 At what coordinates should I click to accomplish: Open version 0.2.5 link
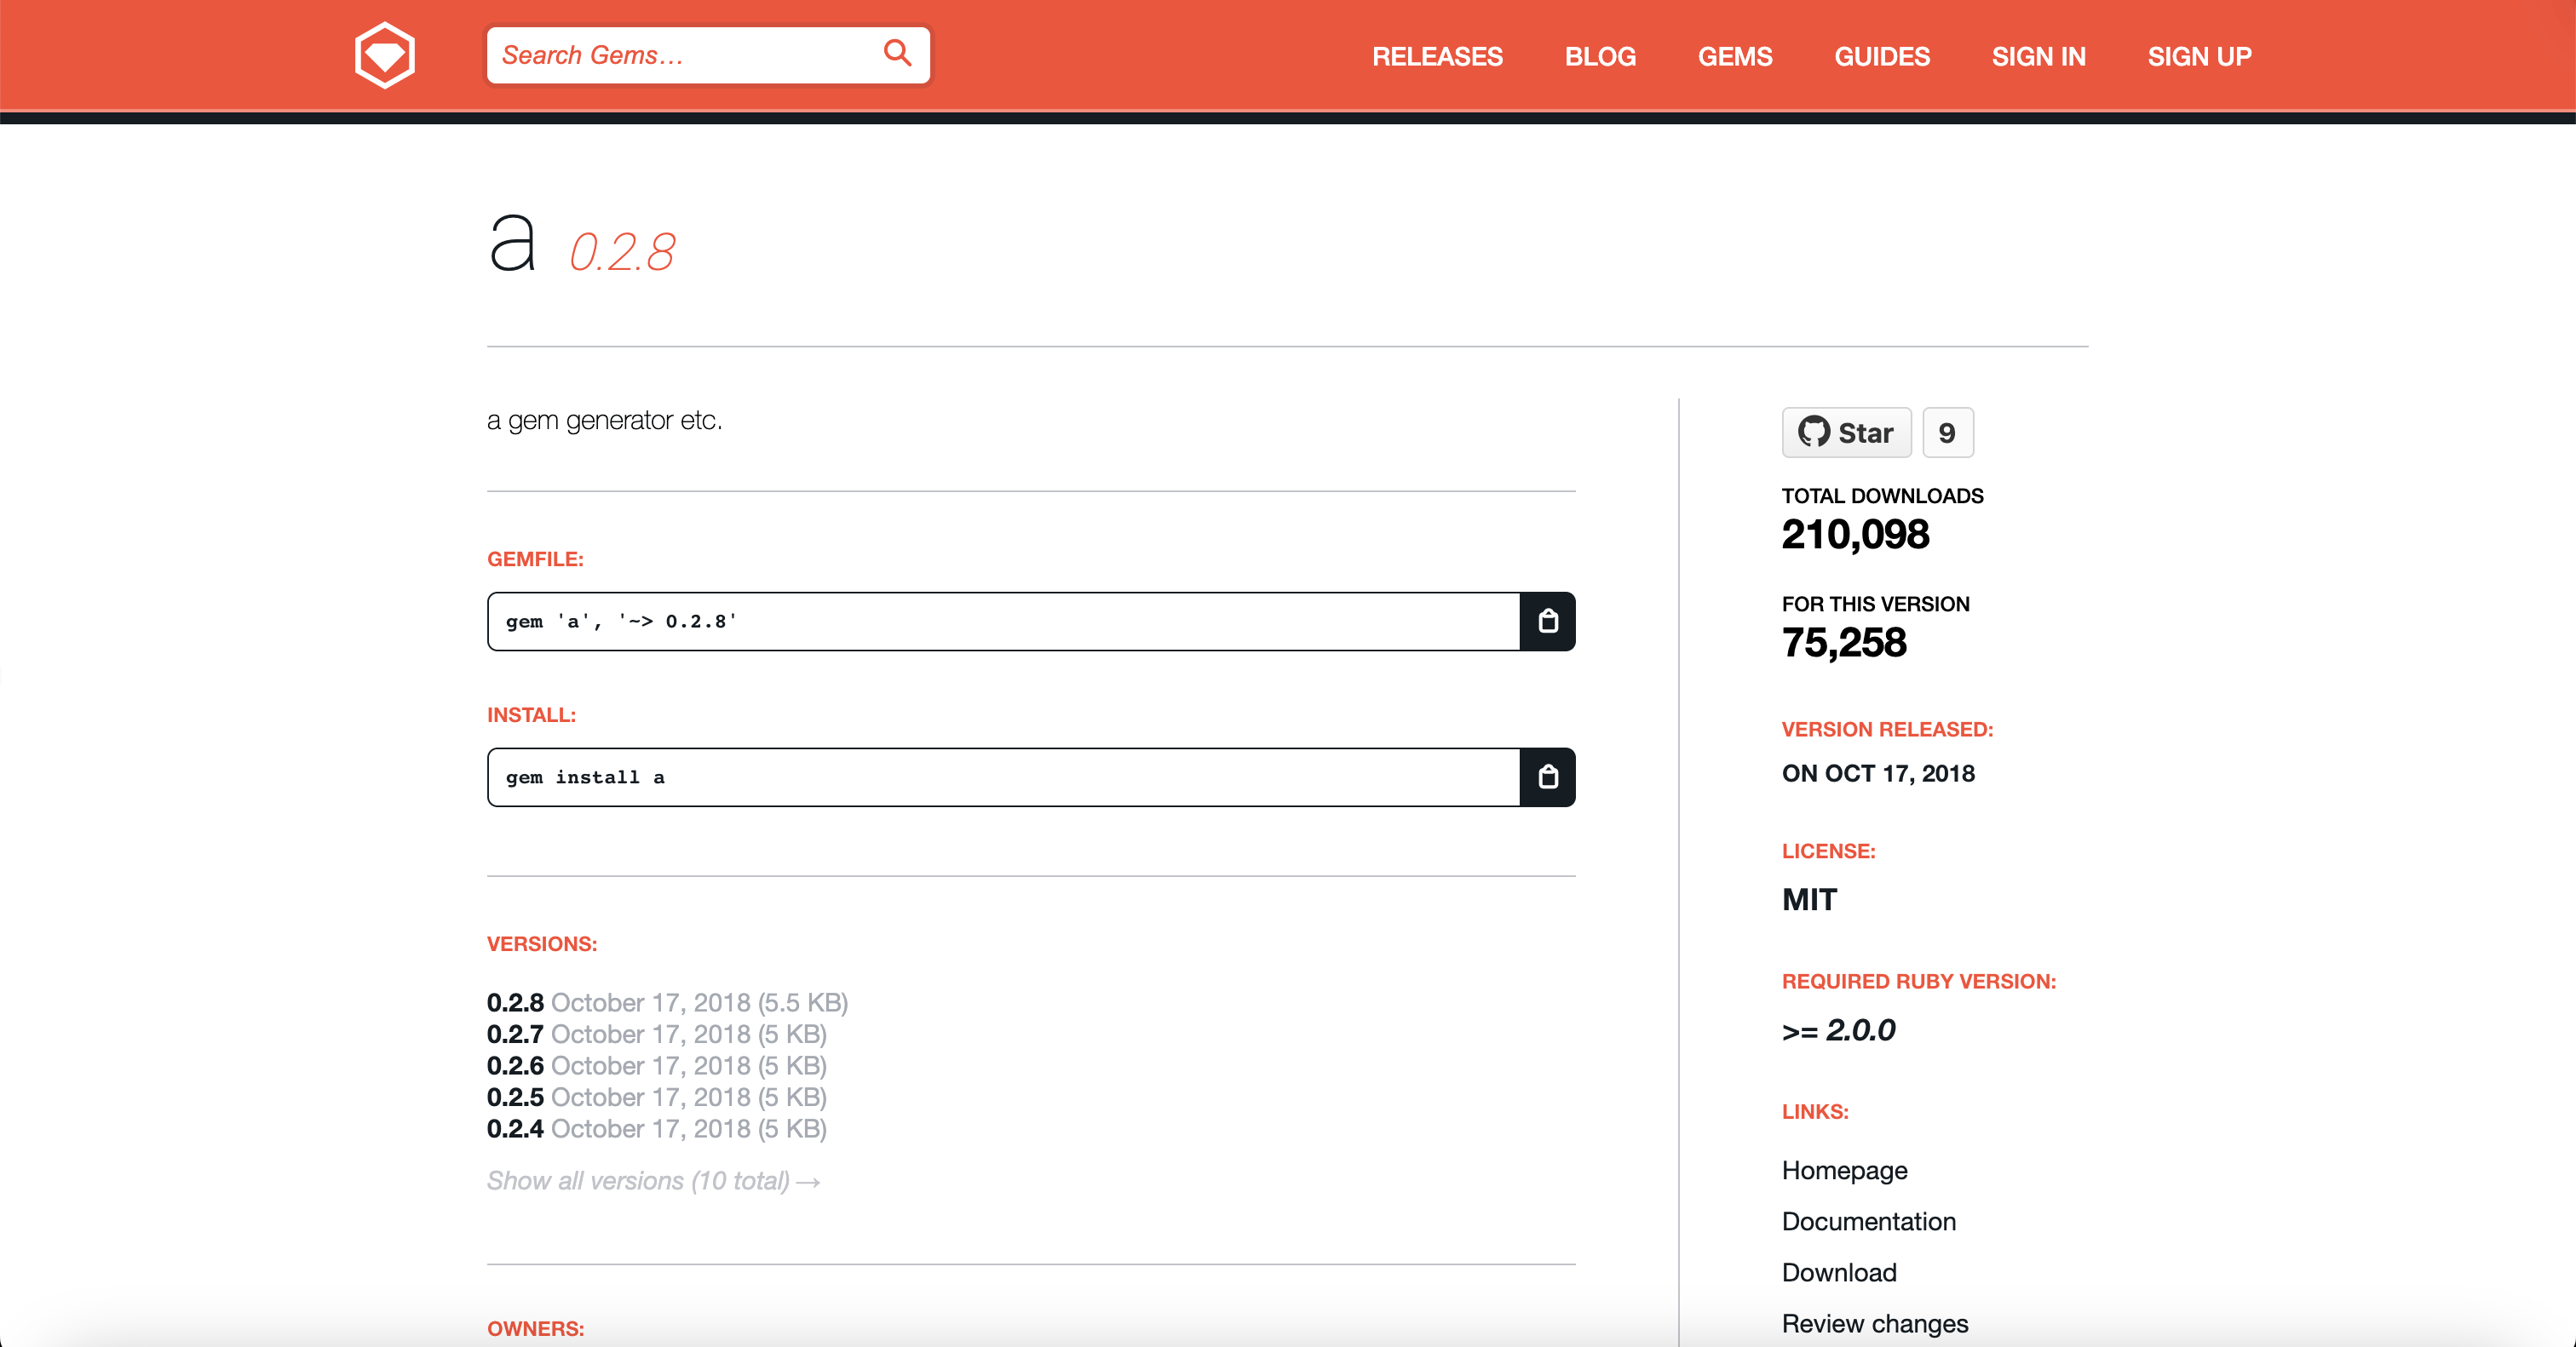515,1098
